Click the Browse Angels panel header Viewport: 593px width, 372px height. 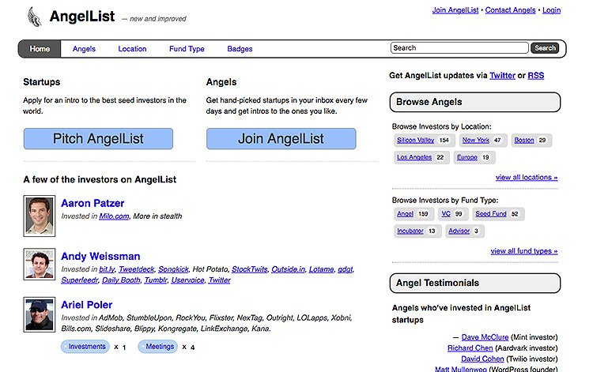pos(475,102)
